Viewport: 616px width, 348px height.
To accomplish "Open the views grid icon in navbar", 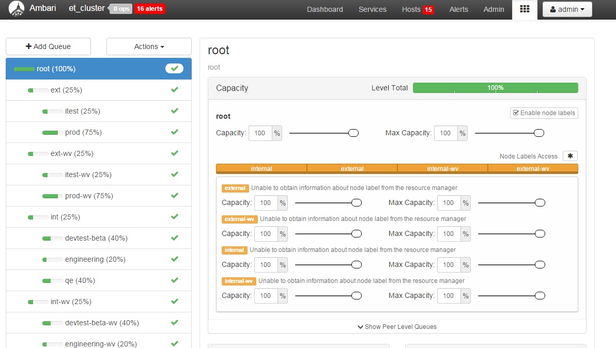I will (x=525, y=9).
